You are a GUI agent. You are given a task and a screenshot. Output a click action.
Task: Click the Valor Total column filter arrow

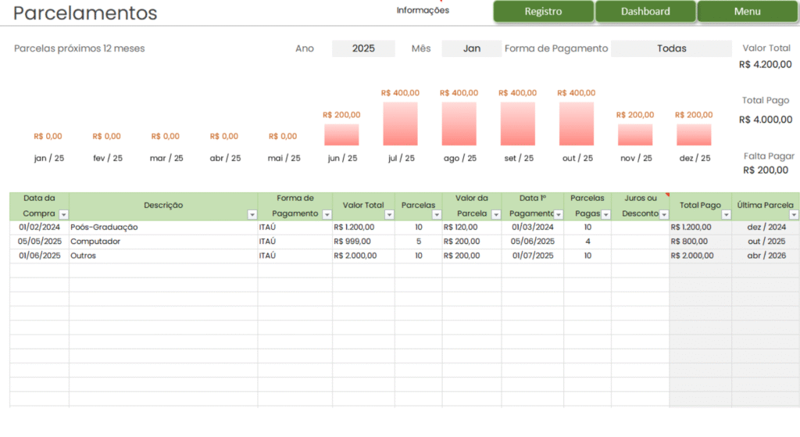pyautogui.click(x=389, y=214)
